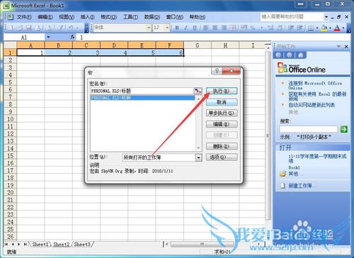
Task: Expand the Font Color dropdown arrow
Action: point(343,28)
